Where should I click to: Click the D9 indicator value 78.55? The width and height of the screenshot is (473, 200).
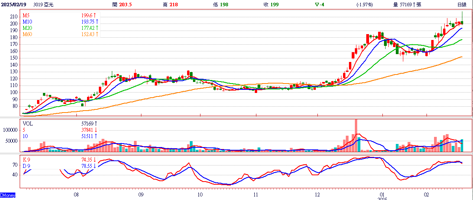click(x=87, y=166)
